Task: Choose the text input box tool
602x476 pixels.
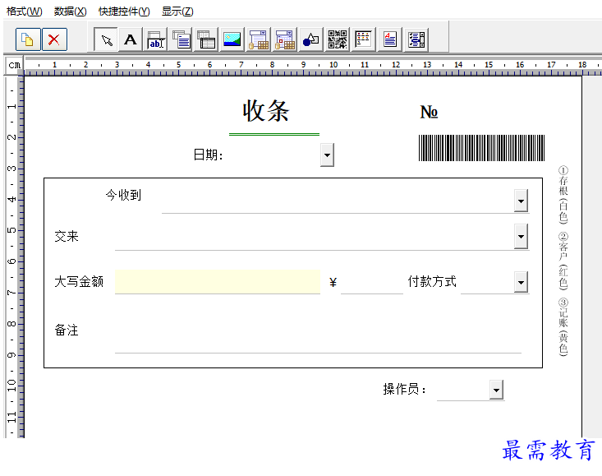Action: click(156, 39)
